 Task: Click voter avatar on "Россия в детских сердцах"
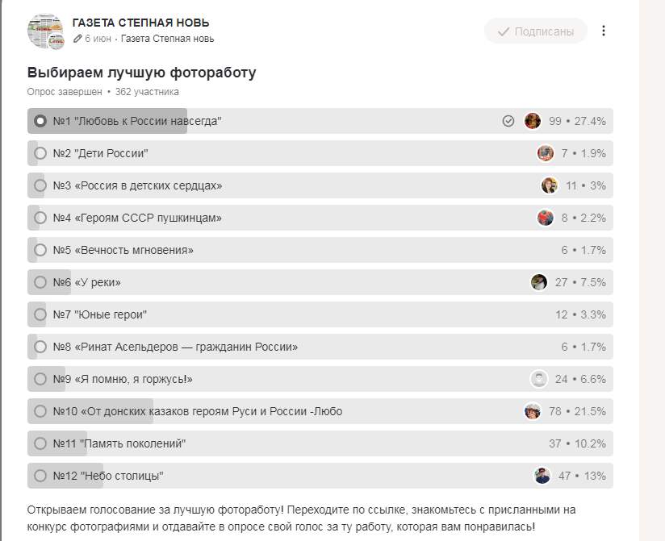pyautogui.click(x=550, y=185)
